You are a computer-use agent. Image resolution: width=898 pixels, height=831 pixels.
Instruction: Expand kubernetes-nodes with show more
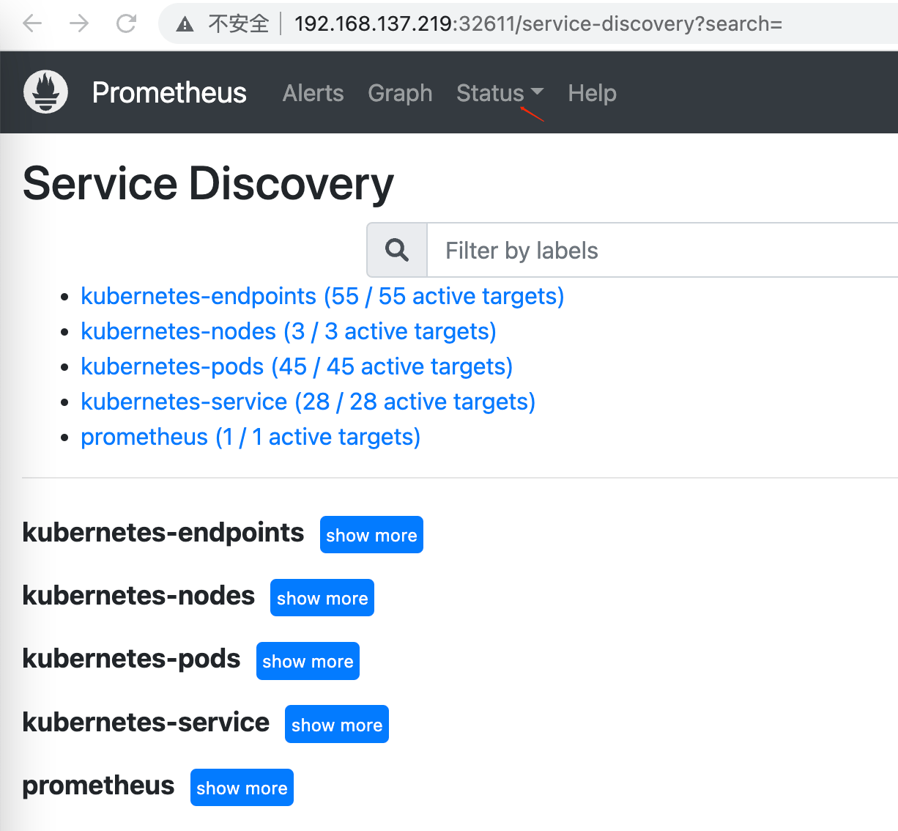pos(322,598)
